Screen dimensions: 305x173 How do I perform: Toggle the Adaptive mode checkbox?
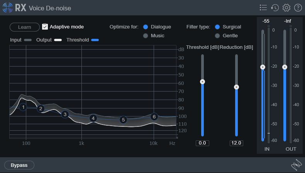pos(45,27)
